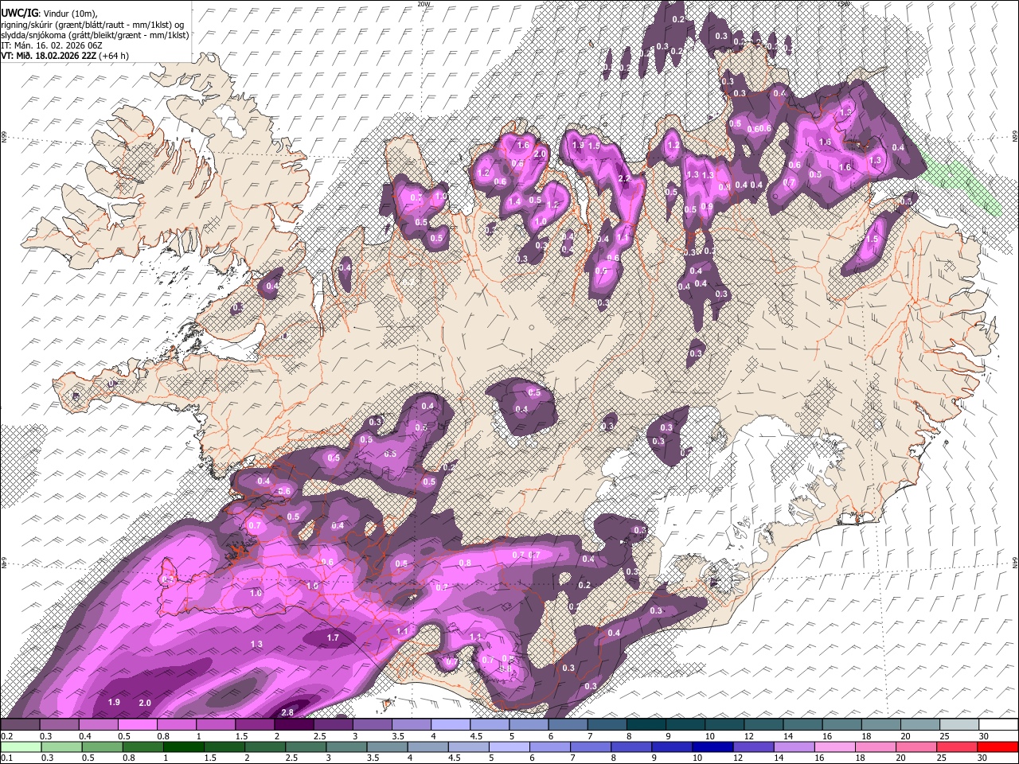The height and width of the screenshot is (764, 1019).
Task: Click the dark mauve swatch above label 0.2
Action: tap(20, 724)
